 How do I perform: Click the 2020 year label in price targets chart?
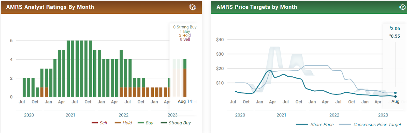240,115
